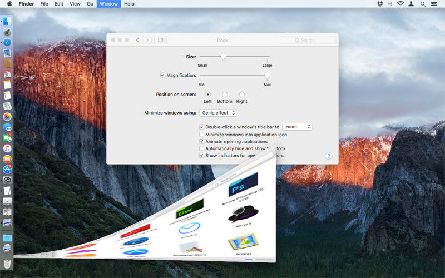Viewport: 445px width, 278px height.
Task: Open the Trash in the Dock
Action: point(7,263)
